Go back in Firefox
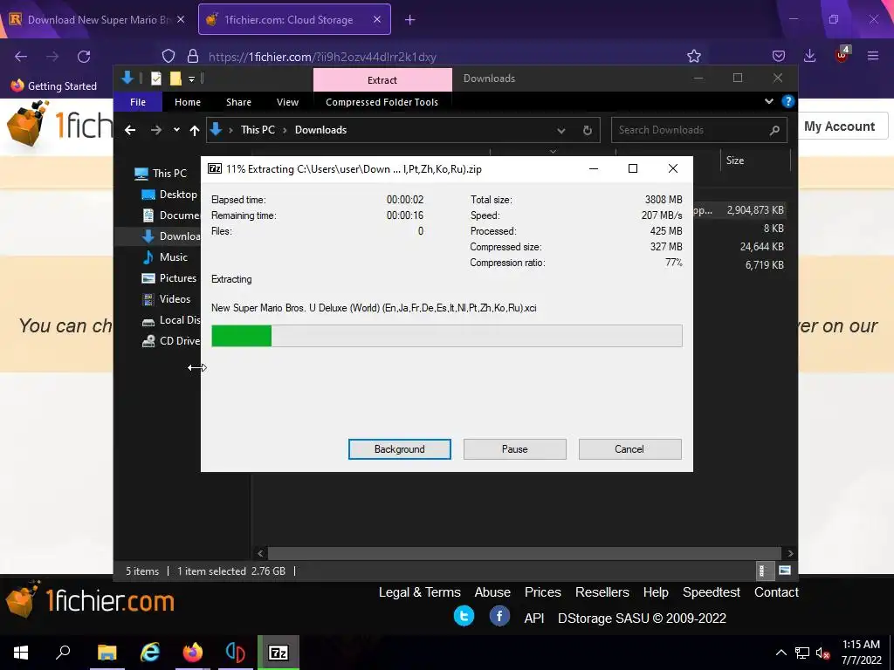Image resolution: width=894 pixels, height=670 pixels. 21,57
